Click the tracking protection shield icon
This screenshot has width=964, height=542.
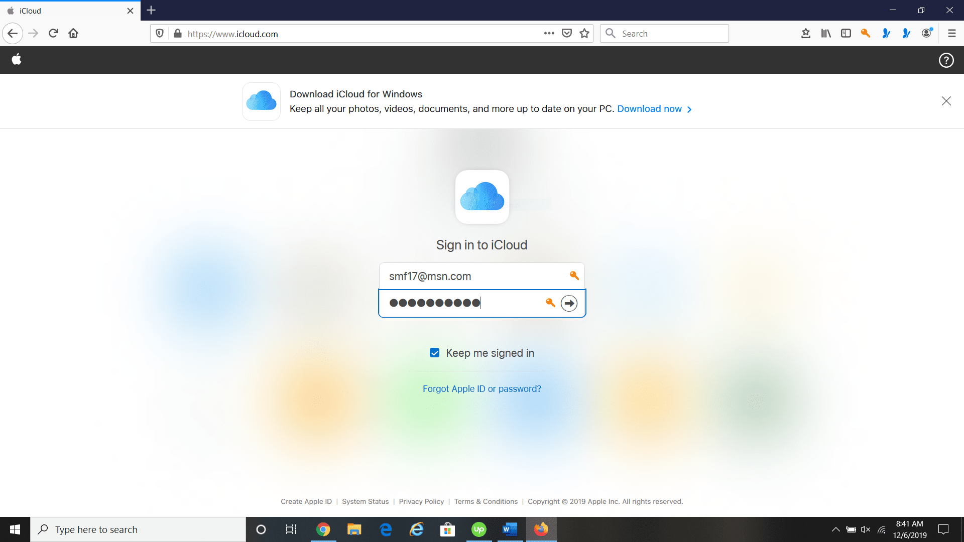coord(160,34)
